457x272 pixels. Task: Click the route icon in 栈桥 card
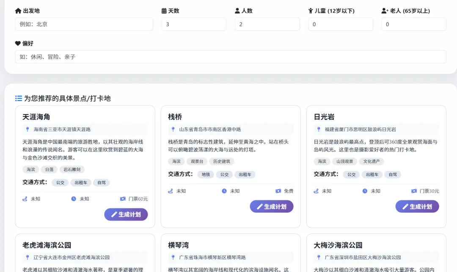click(x=171, y=191)
